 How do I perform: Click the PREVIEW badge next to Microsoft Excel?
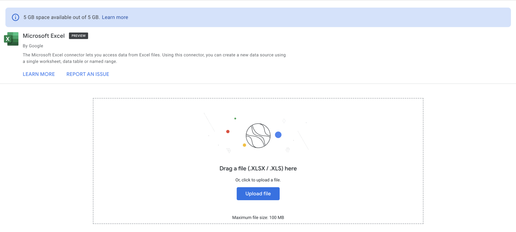(x=78, y=36)
